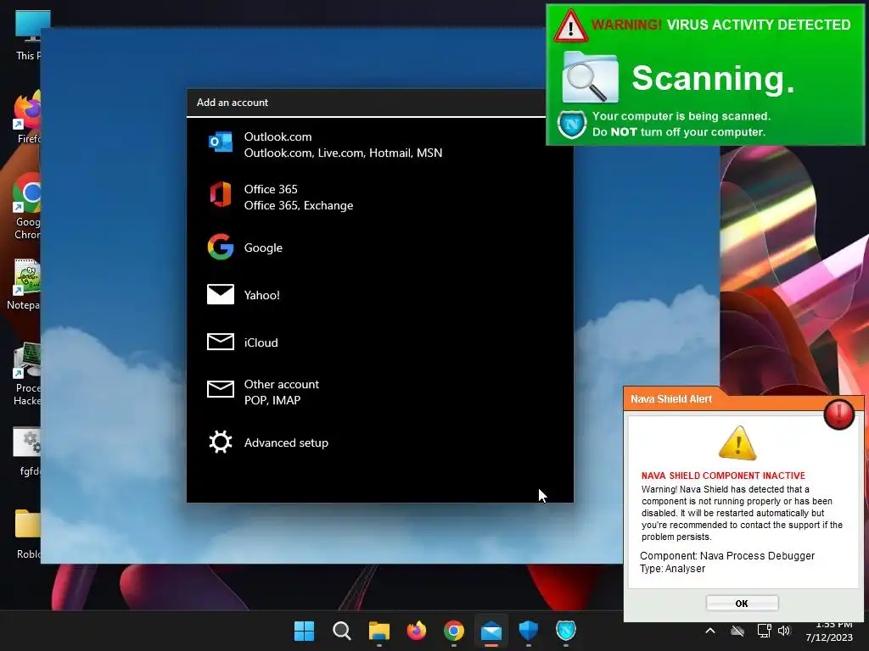Choose the Office 365 Exchange icon
The width and height of the screenshot is (869, 651).
tap(220, 195)
